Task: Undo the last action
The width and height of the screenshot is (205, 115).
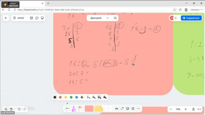Action: pyautogui.click(x=19, y=109)
